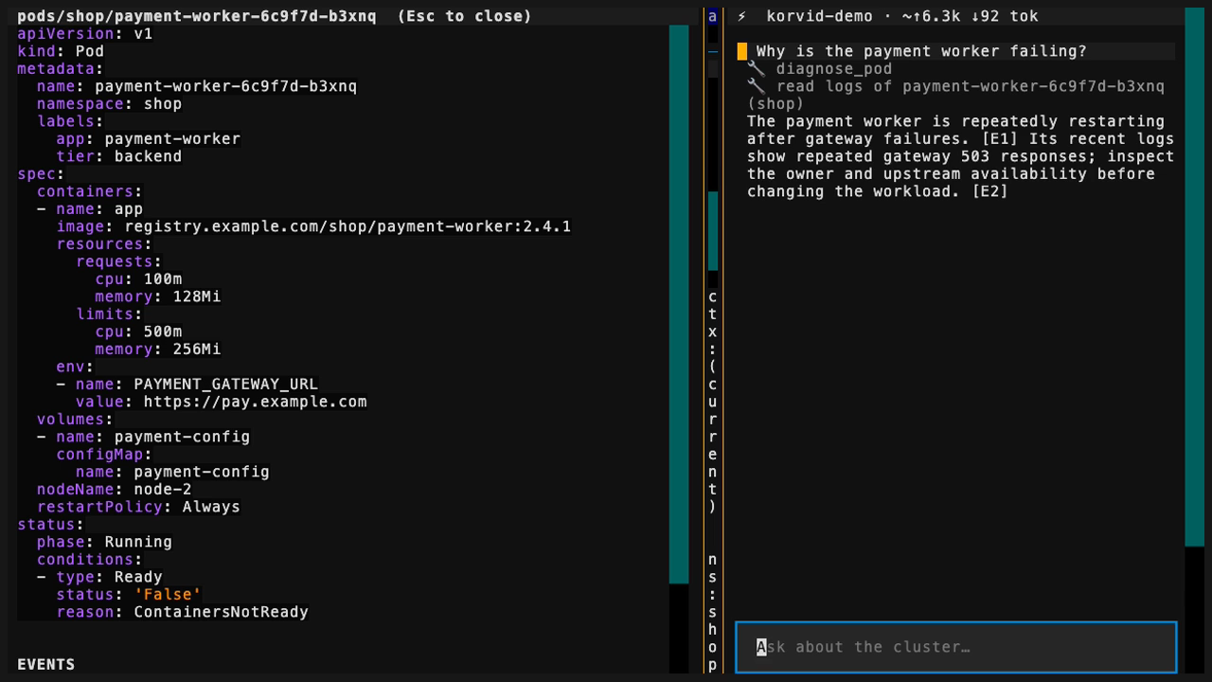This screenshot has height=682, width=1212.
Task: Open the [E1] evidence citation
Action: point(1000,138)
